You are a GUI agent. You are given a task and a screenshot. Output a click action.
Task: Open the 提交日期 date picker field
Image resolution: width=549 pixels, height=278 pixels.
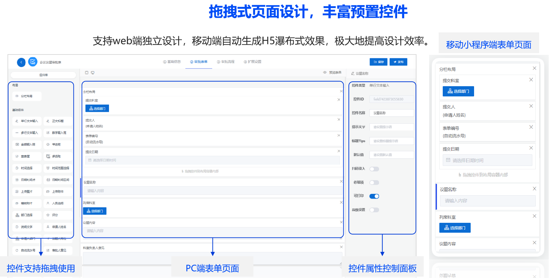(213, 160)
